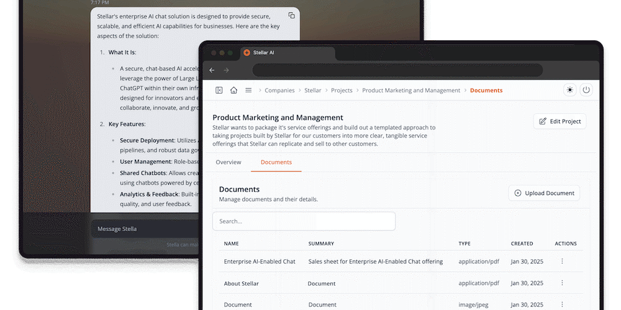The image size is (621, 310).
Task: Go forward with browser forward arrow
Action: click(x=227, y=70)
